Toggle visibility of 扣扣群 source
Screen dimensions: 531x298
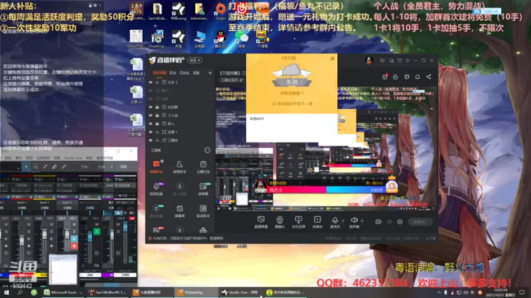point(151,107)
